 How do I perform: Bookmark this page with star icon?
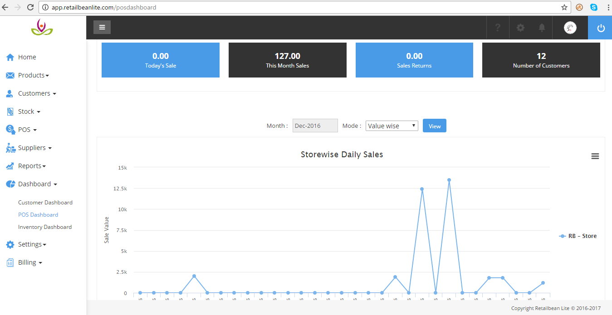click(564, 7)
